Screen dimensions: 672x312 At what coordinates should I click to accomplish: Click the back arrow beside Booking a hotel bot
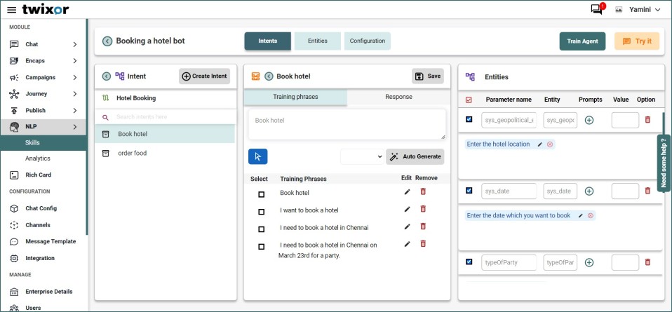pos(107,41)
